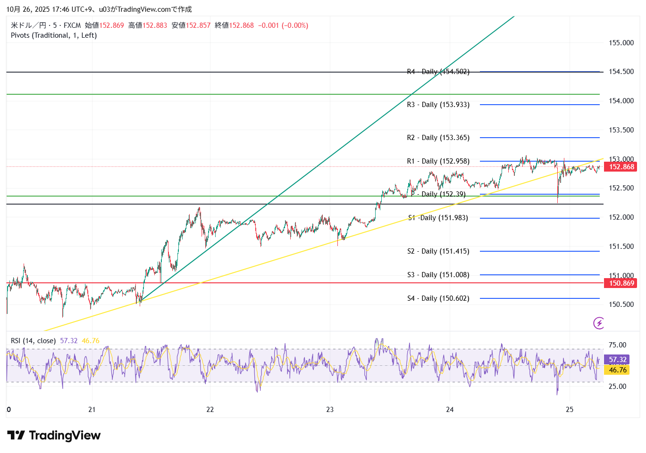This screenshot has height=453, width=646.
Task: Click the S4 - Daily (150.602) pivot label
Action: click(x=438, y=298)
